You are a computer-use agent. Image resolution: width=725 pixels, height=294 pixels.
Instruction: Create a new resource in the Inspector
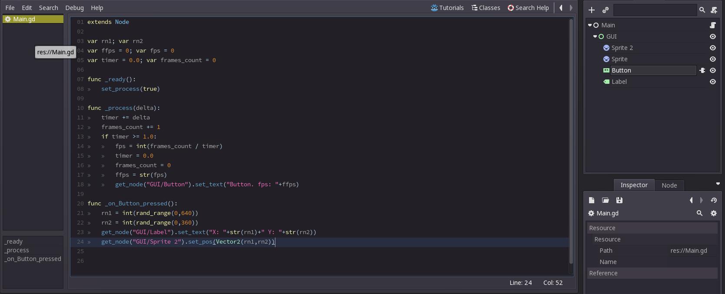click(x=592, y=200)
